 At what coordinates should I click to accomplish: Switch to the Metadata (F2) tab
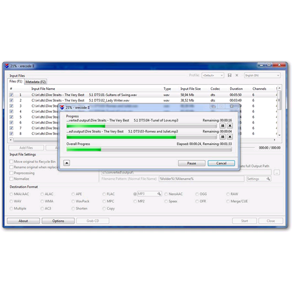(x=36, y=82)
